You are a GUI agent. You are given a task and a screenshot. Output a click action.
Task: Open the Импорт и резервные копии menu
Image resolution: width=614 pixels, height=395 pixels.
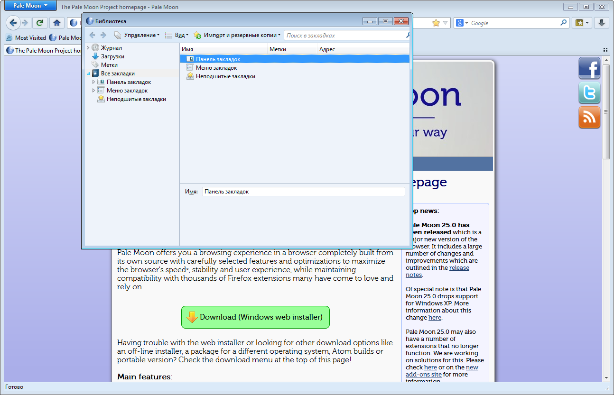[x=237, y=35]
